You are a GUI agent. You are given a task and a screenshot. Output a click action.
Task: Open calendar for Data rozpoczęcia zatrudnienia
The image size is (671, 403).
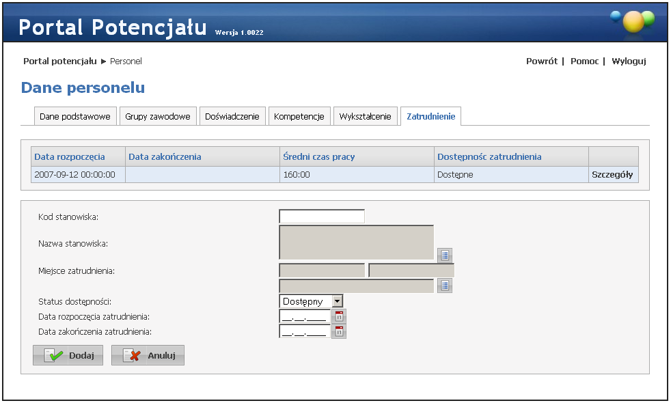[x=339, y=316]
